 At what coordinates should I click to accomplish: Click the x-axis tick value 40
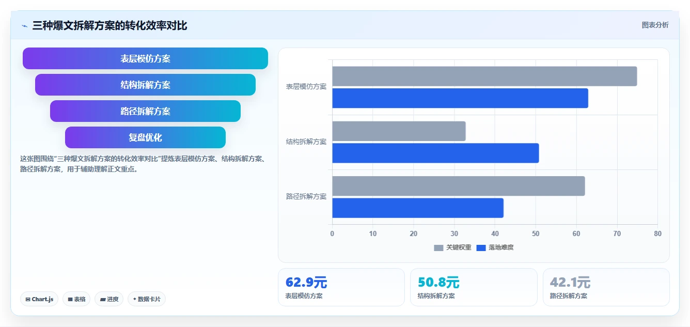pyautogui.click(x=495, y=233)
